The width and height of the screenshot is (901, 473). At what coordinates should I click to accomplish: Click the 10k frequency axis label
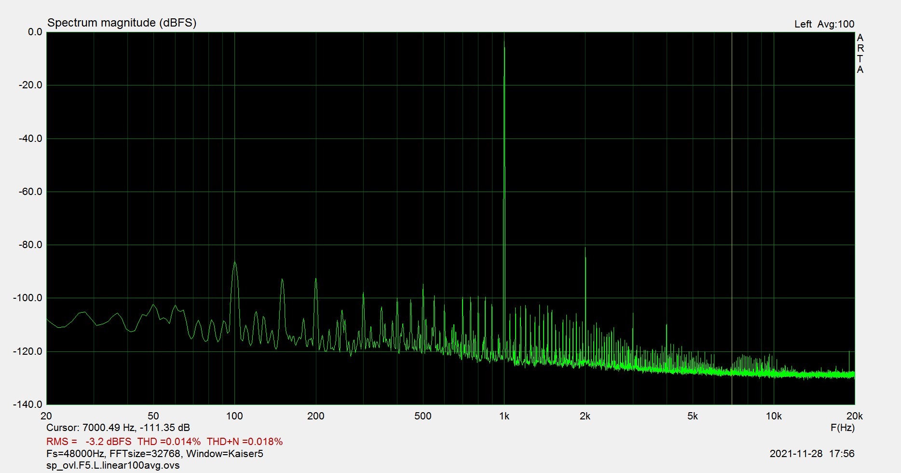pos(774,416)
